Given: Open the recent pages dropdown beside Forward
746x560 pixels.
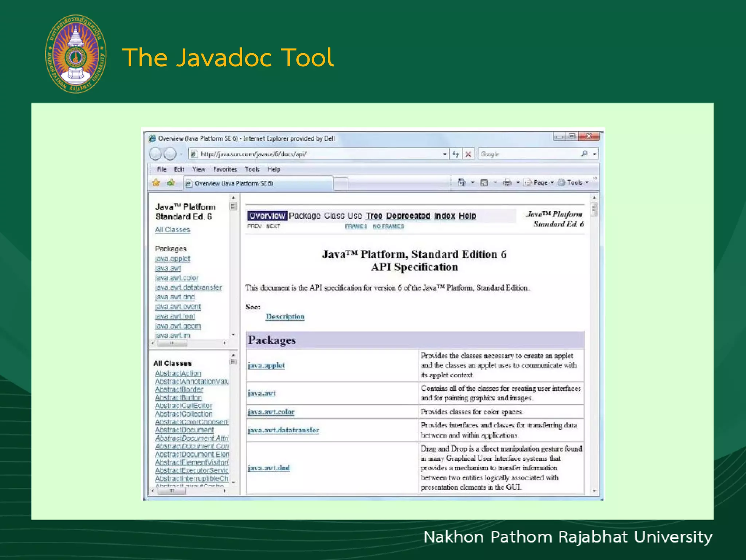Looking at the screenshot, I should coord(181,155).
